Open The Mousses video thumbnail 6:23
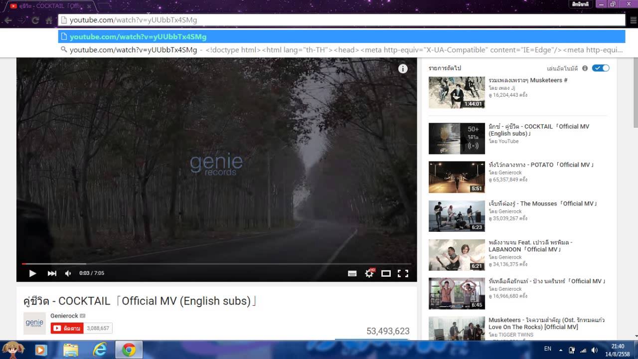This screenshot has width=638, height=359. pos(457,216)
